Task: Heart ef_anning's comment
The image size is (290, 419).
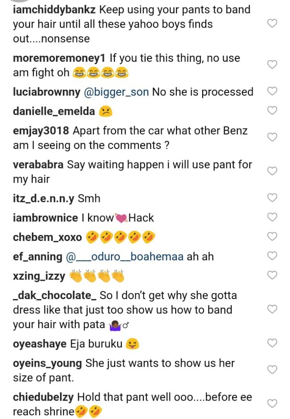Action: coord(272,256)
